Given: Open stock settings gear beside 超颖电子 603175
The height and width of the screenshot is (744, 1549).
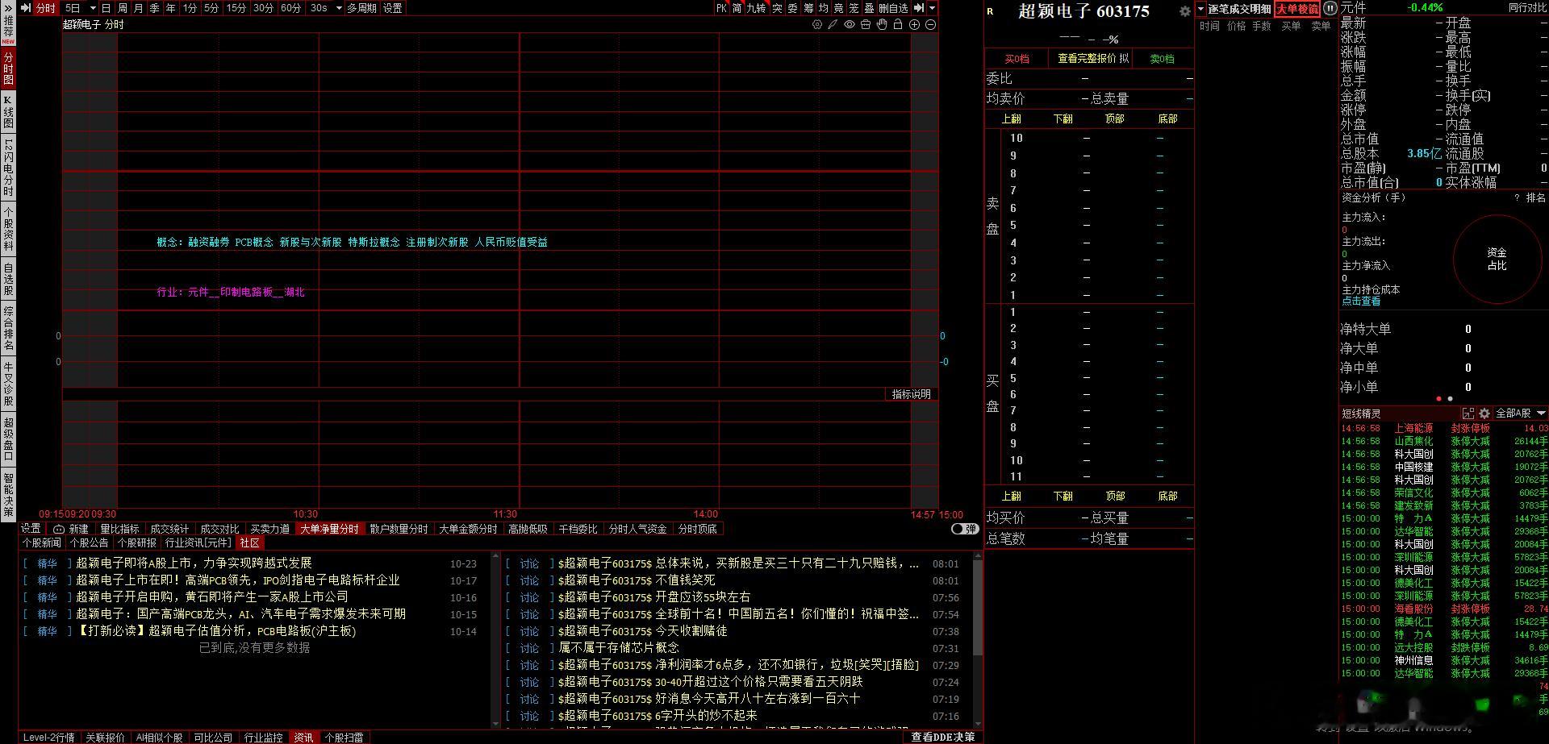Looking at the screenshot, I should [x=1184, y=11].
